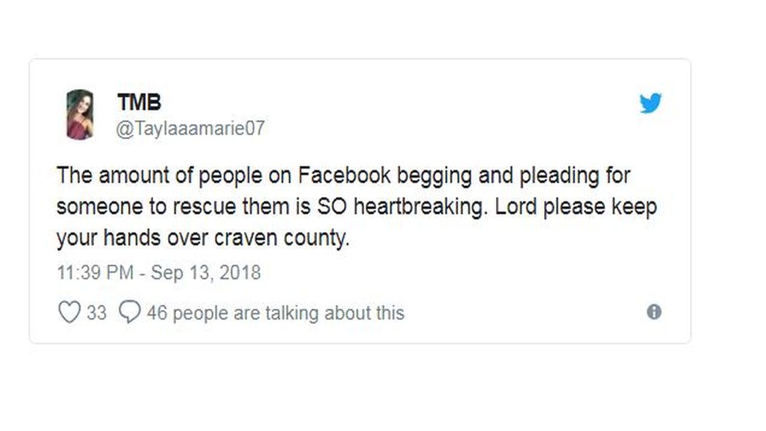Like the tweet with the heart icon
The width and height of the screenshot is (766, 431).
pos(69,312)
